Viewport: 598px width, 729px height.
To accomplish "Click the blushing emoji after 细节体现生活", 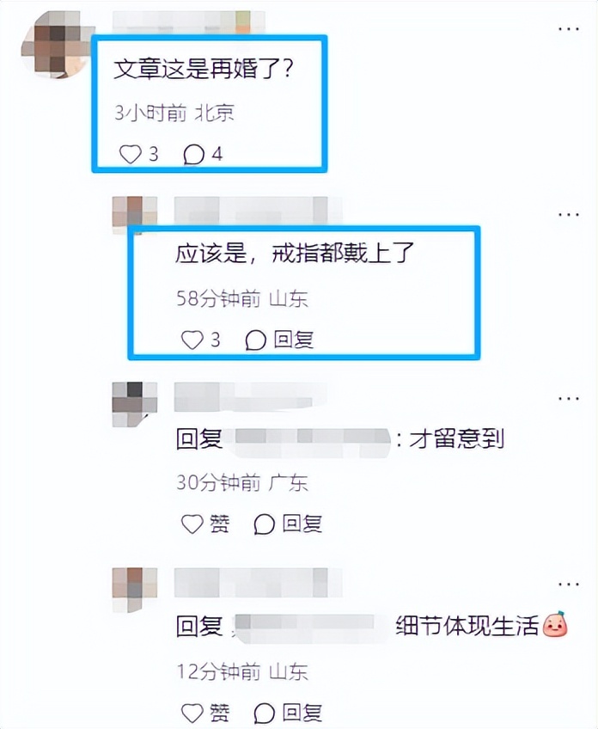I will [x=555, y=624].
